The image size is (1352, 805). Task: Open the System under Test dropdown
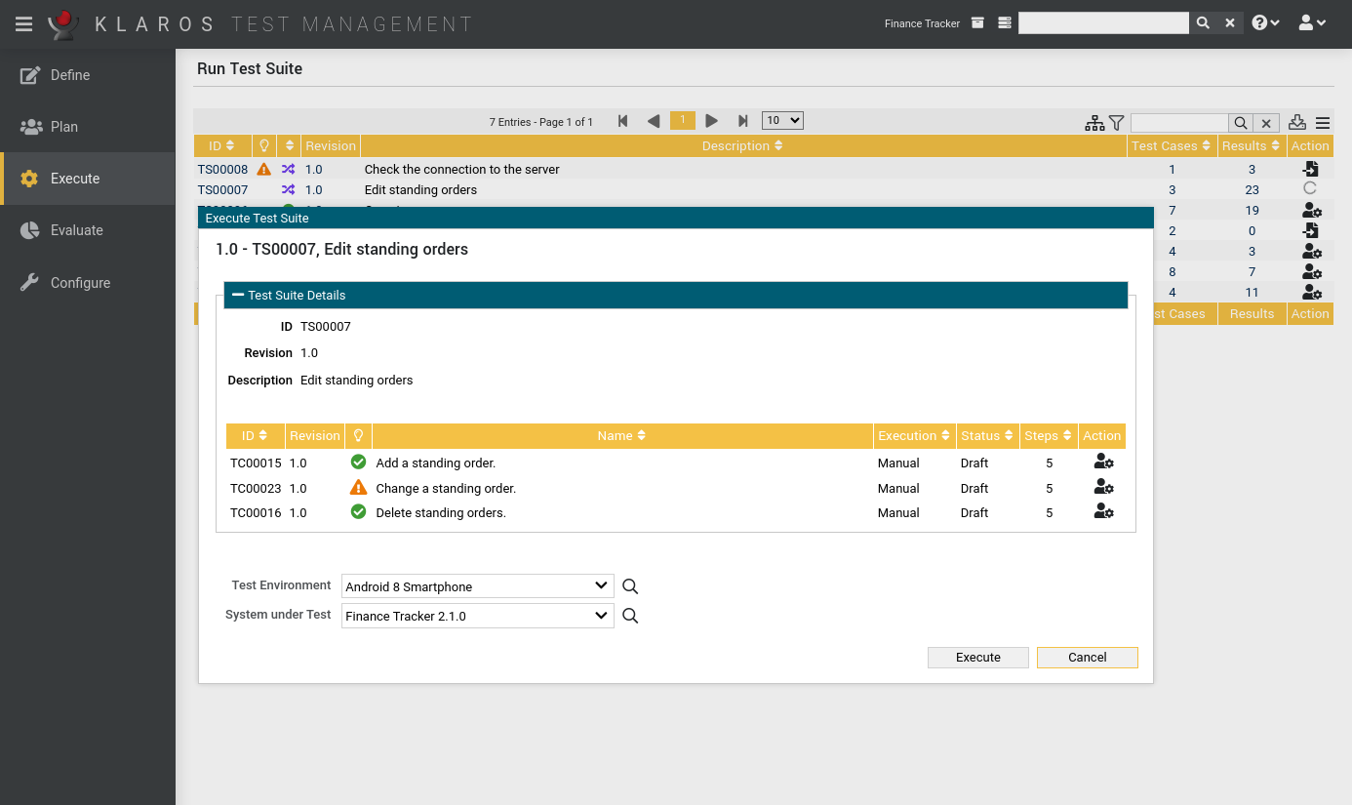pos(476,616)
